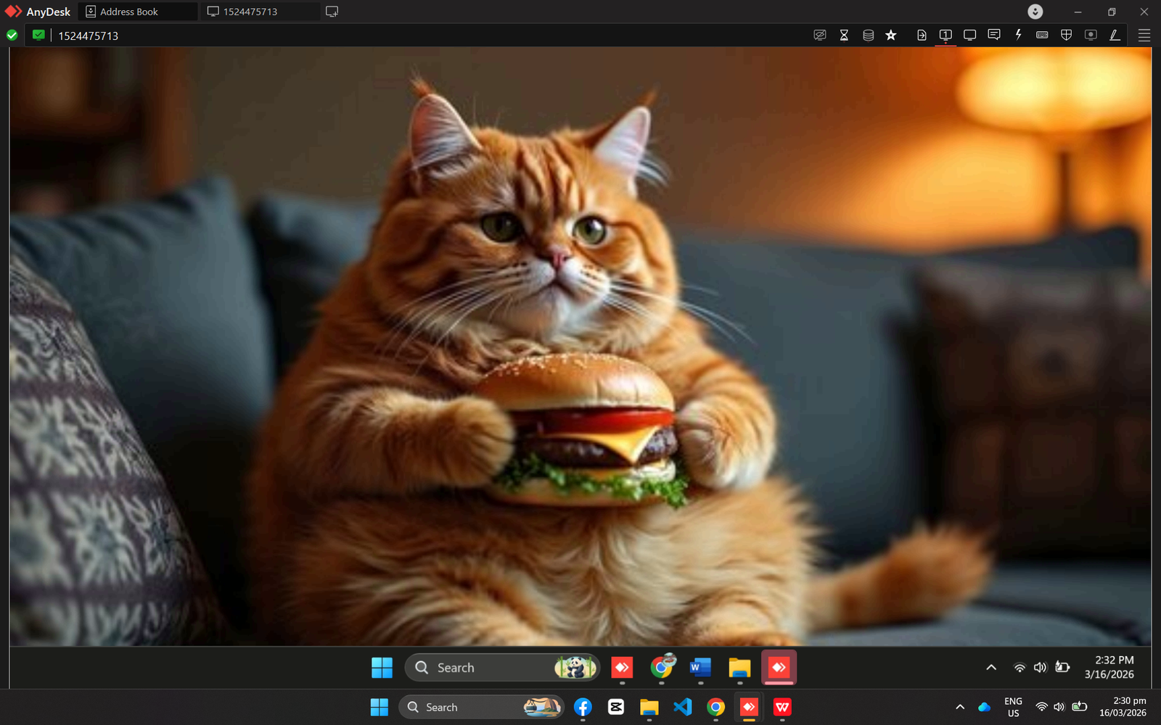This screenshot has width=1161, height=725.
Task: Click the database stack icon
Action: pyautogui.click(x=868, y=35)
